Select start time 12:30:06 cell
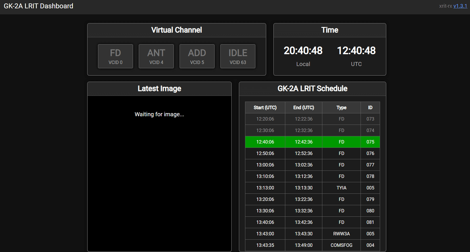The height and width of the screenshot is (252, 470). tap(265, 130)
